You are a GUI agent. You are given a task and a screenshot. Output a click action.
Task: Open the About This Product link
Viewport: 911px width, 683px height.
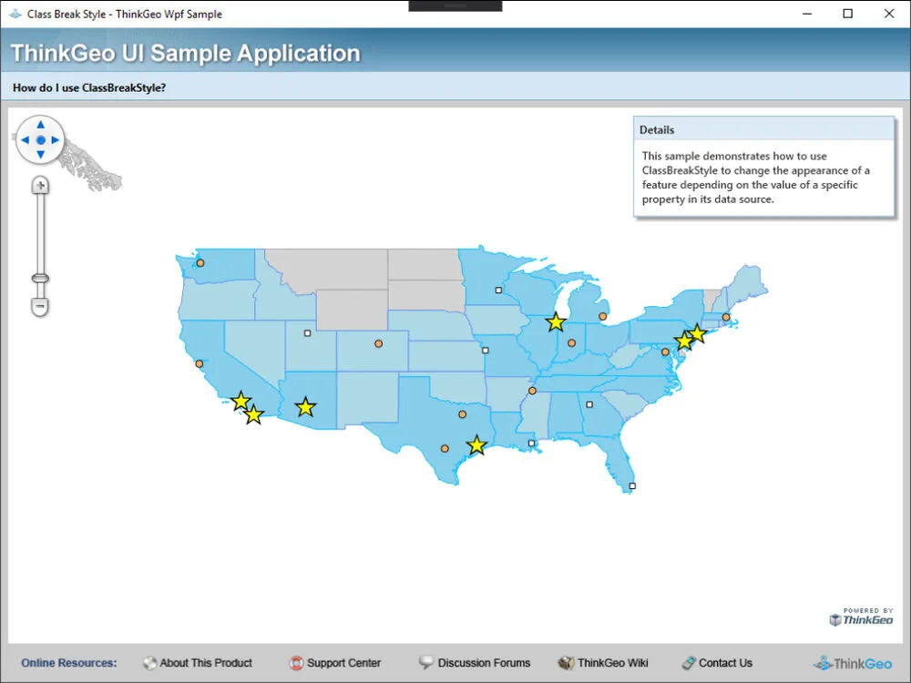198,663
